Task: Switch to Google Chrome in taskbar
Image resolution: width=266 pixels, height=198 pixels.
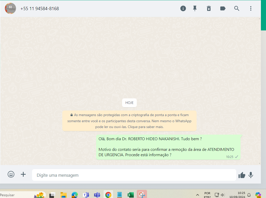Action: pyautogui.click(x=108, y=195)
